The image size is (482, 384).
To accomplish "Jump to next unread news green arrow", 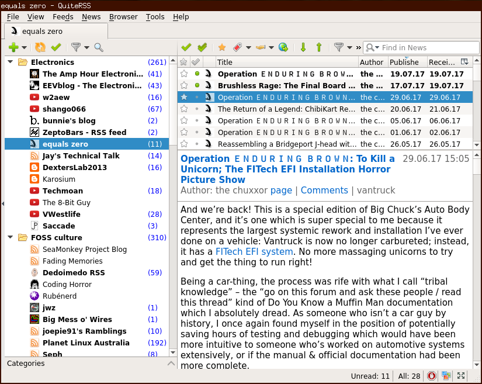I will click(x=303, y=47).
